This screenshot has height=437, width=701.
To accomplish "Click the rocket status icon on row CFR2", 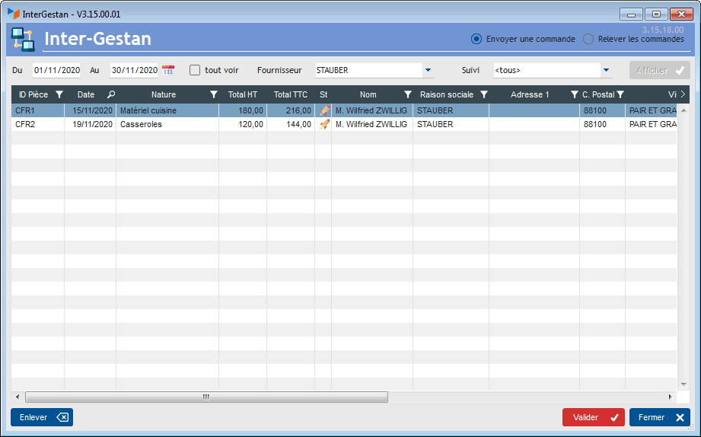I will [324, 124].
